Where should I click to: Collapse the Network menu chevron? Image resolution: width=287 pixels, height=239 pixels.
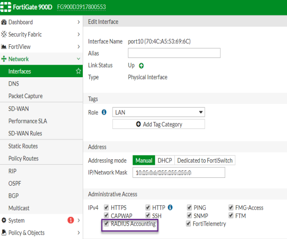[78, 59]
